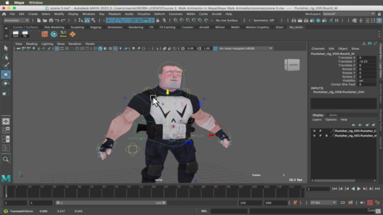This screenshot has height=215, width=383.
Task: Switch to the Anim layer tab
Action: (333, 115)
